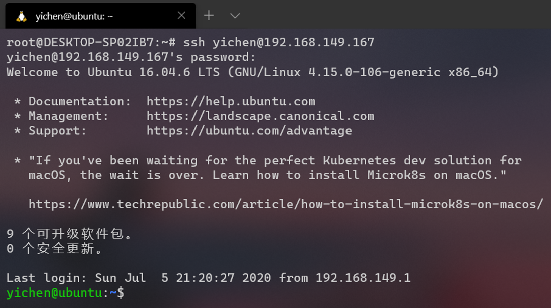This screenshot has width=551, height=308.
Task: Expand the new tab profile dropdown chevron
Action: [x=235, y=15]
